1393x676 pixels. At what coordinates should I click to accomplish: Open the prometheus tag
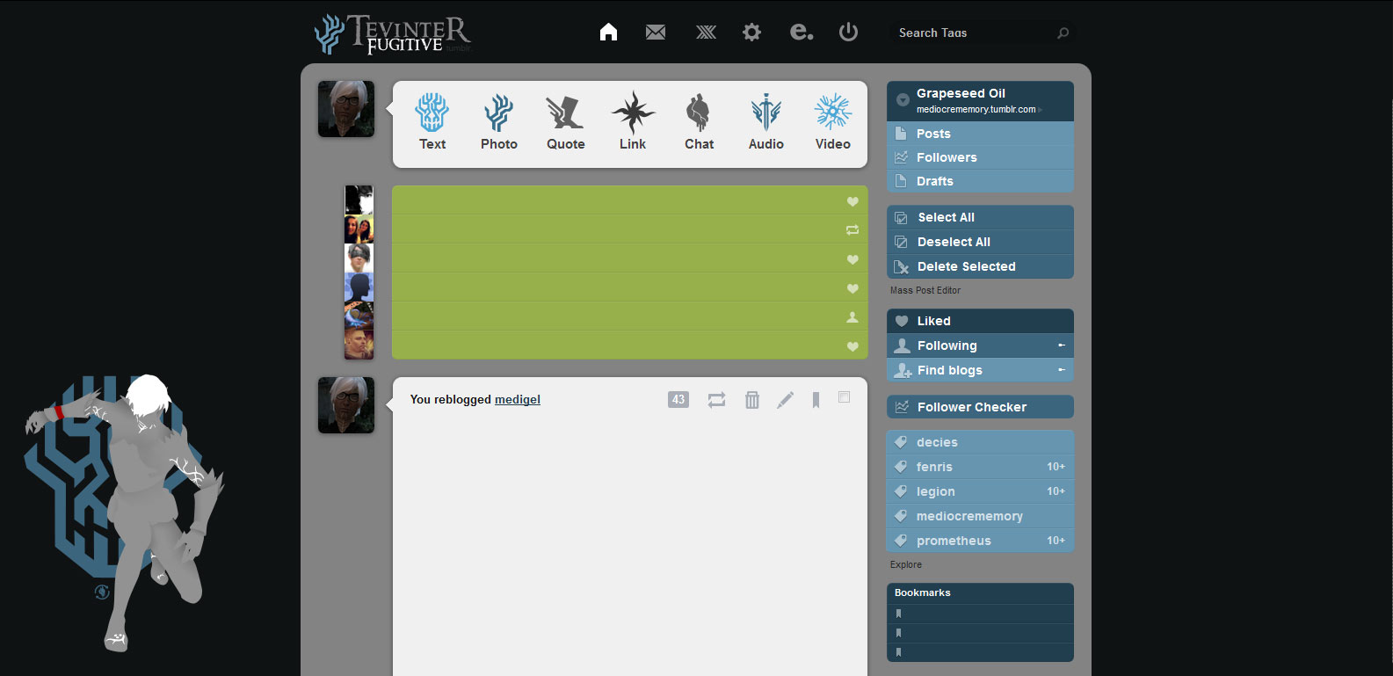pos(980,541)
